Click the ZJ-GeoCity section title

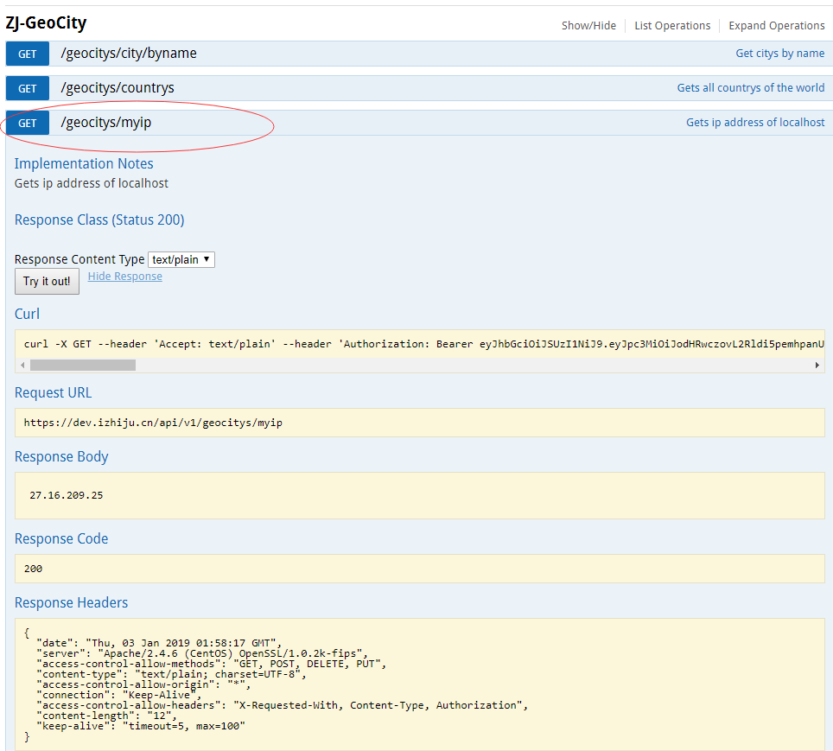[x=46, y=23]
